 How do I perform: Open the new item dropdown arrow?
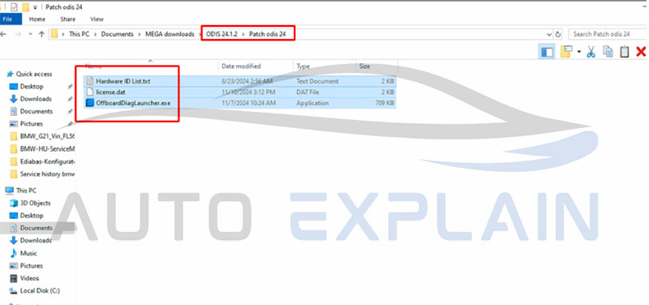pos(578,52)
